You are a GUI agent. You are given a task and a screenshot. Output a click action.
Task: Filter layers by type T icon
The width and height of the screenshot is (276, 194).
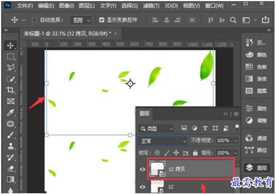pyautogui.click(x=205, y=128)
